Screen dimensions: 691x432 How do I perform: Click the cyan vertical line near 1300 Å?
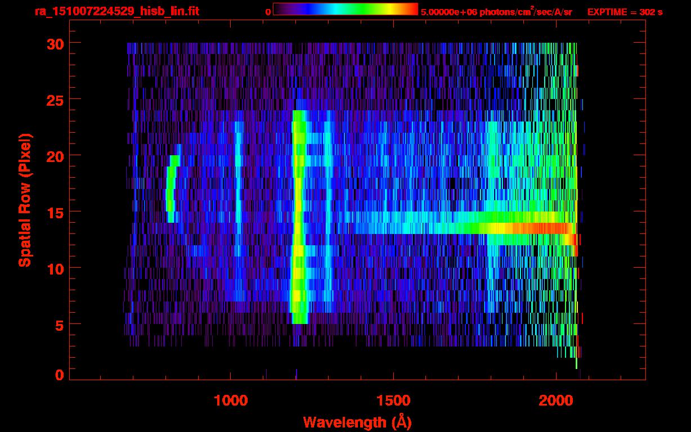tap(328, 186)
